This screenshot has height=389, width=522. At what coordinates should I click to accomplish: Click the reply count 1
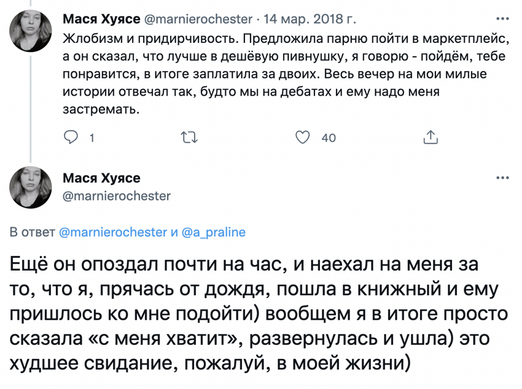tap(91, 138)
